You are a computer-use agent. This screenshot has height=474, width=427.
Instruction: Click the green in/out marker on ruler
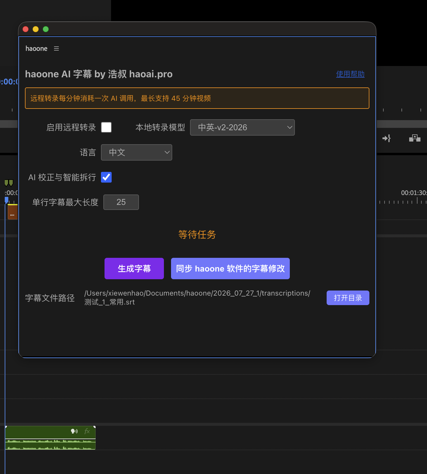pyautogui.click(x=9, y=183)
